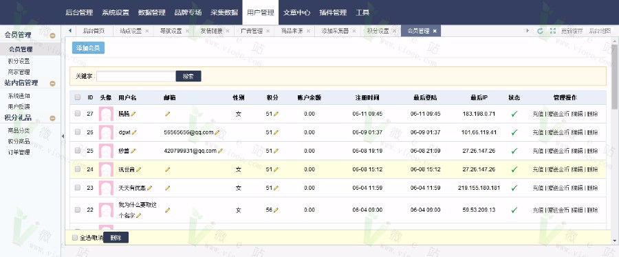This screenshot has width=619, height=257.
Task: Open the 用户管理 top menu
Action: 260,12
